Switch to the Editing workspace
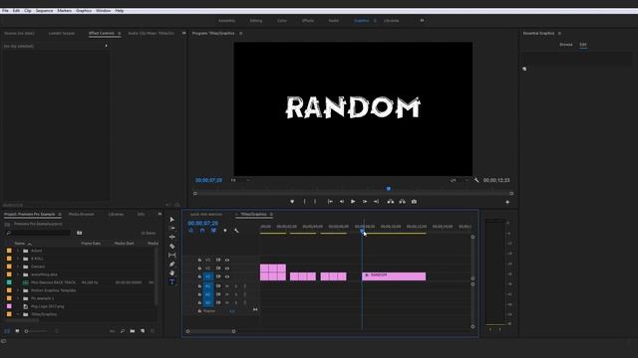Screen dimensions: 638x358 (x=256, y=20)
